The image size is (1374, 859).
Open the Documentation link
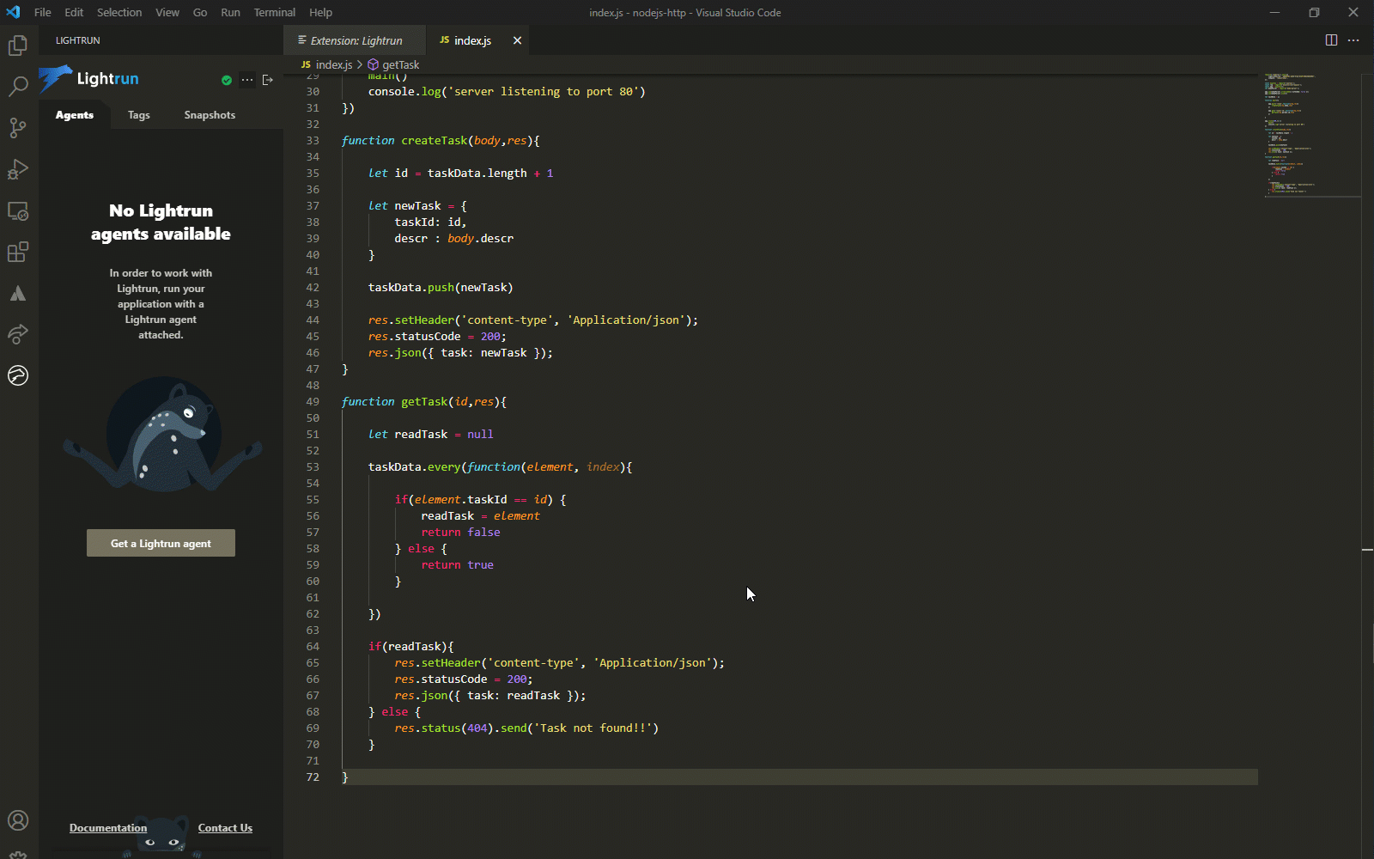pyautogui.click(x=107, y=827)
